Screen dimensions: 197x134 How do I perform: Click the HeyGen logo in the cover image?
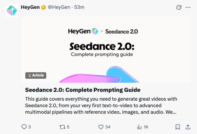pyautogui.click(x=83, y=31)
